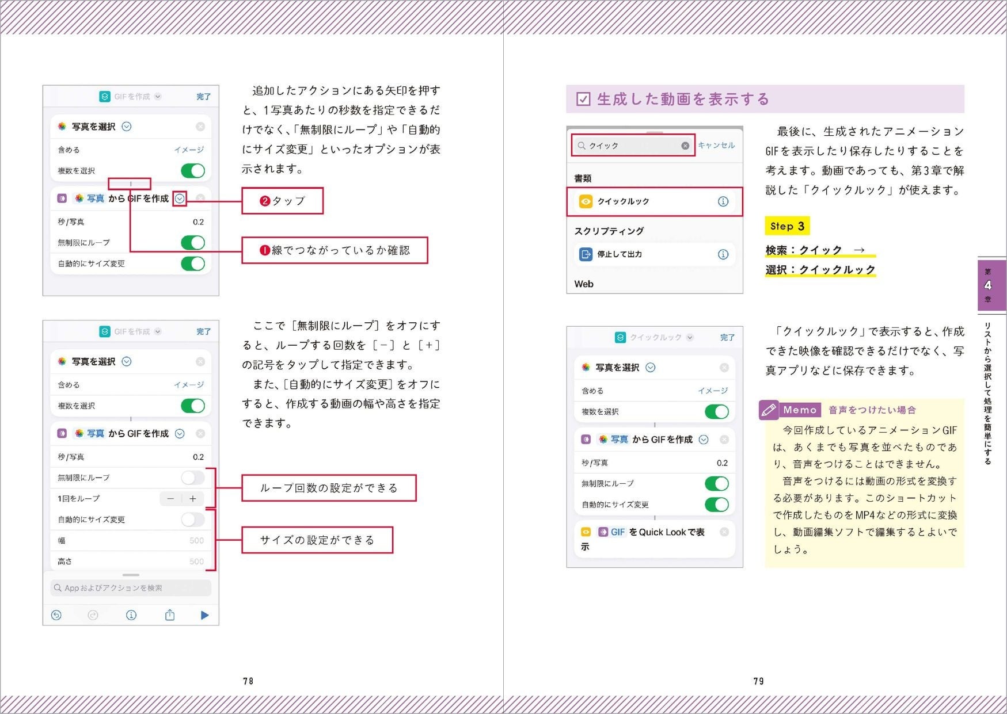Expand 写真からGIFを作成 chevron in the クイックルック-titled screenshot
The image size is (1007, 714).
coord(704,440)
